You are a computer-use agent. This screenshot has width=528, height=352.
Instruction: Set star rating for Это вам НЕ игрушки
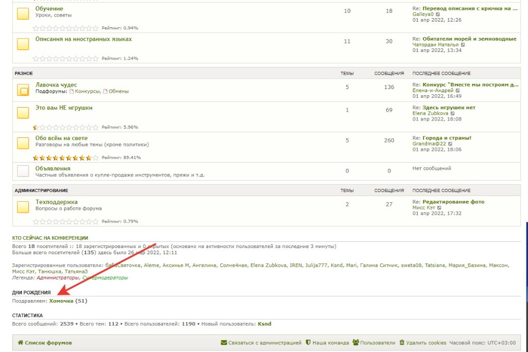click(65, 127)
